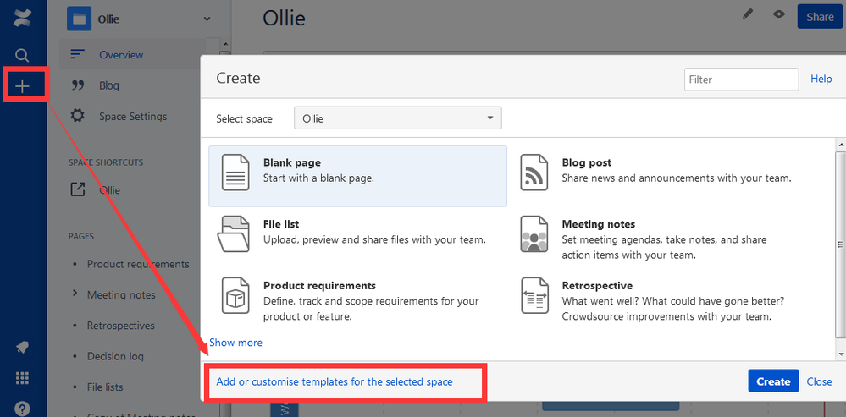The image size is (846, 417).
Task: Click the template list scrollbar
Action: tap(841, 244)
